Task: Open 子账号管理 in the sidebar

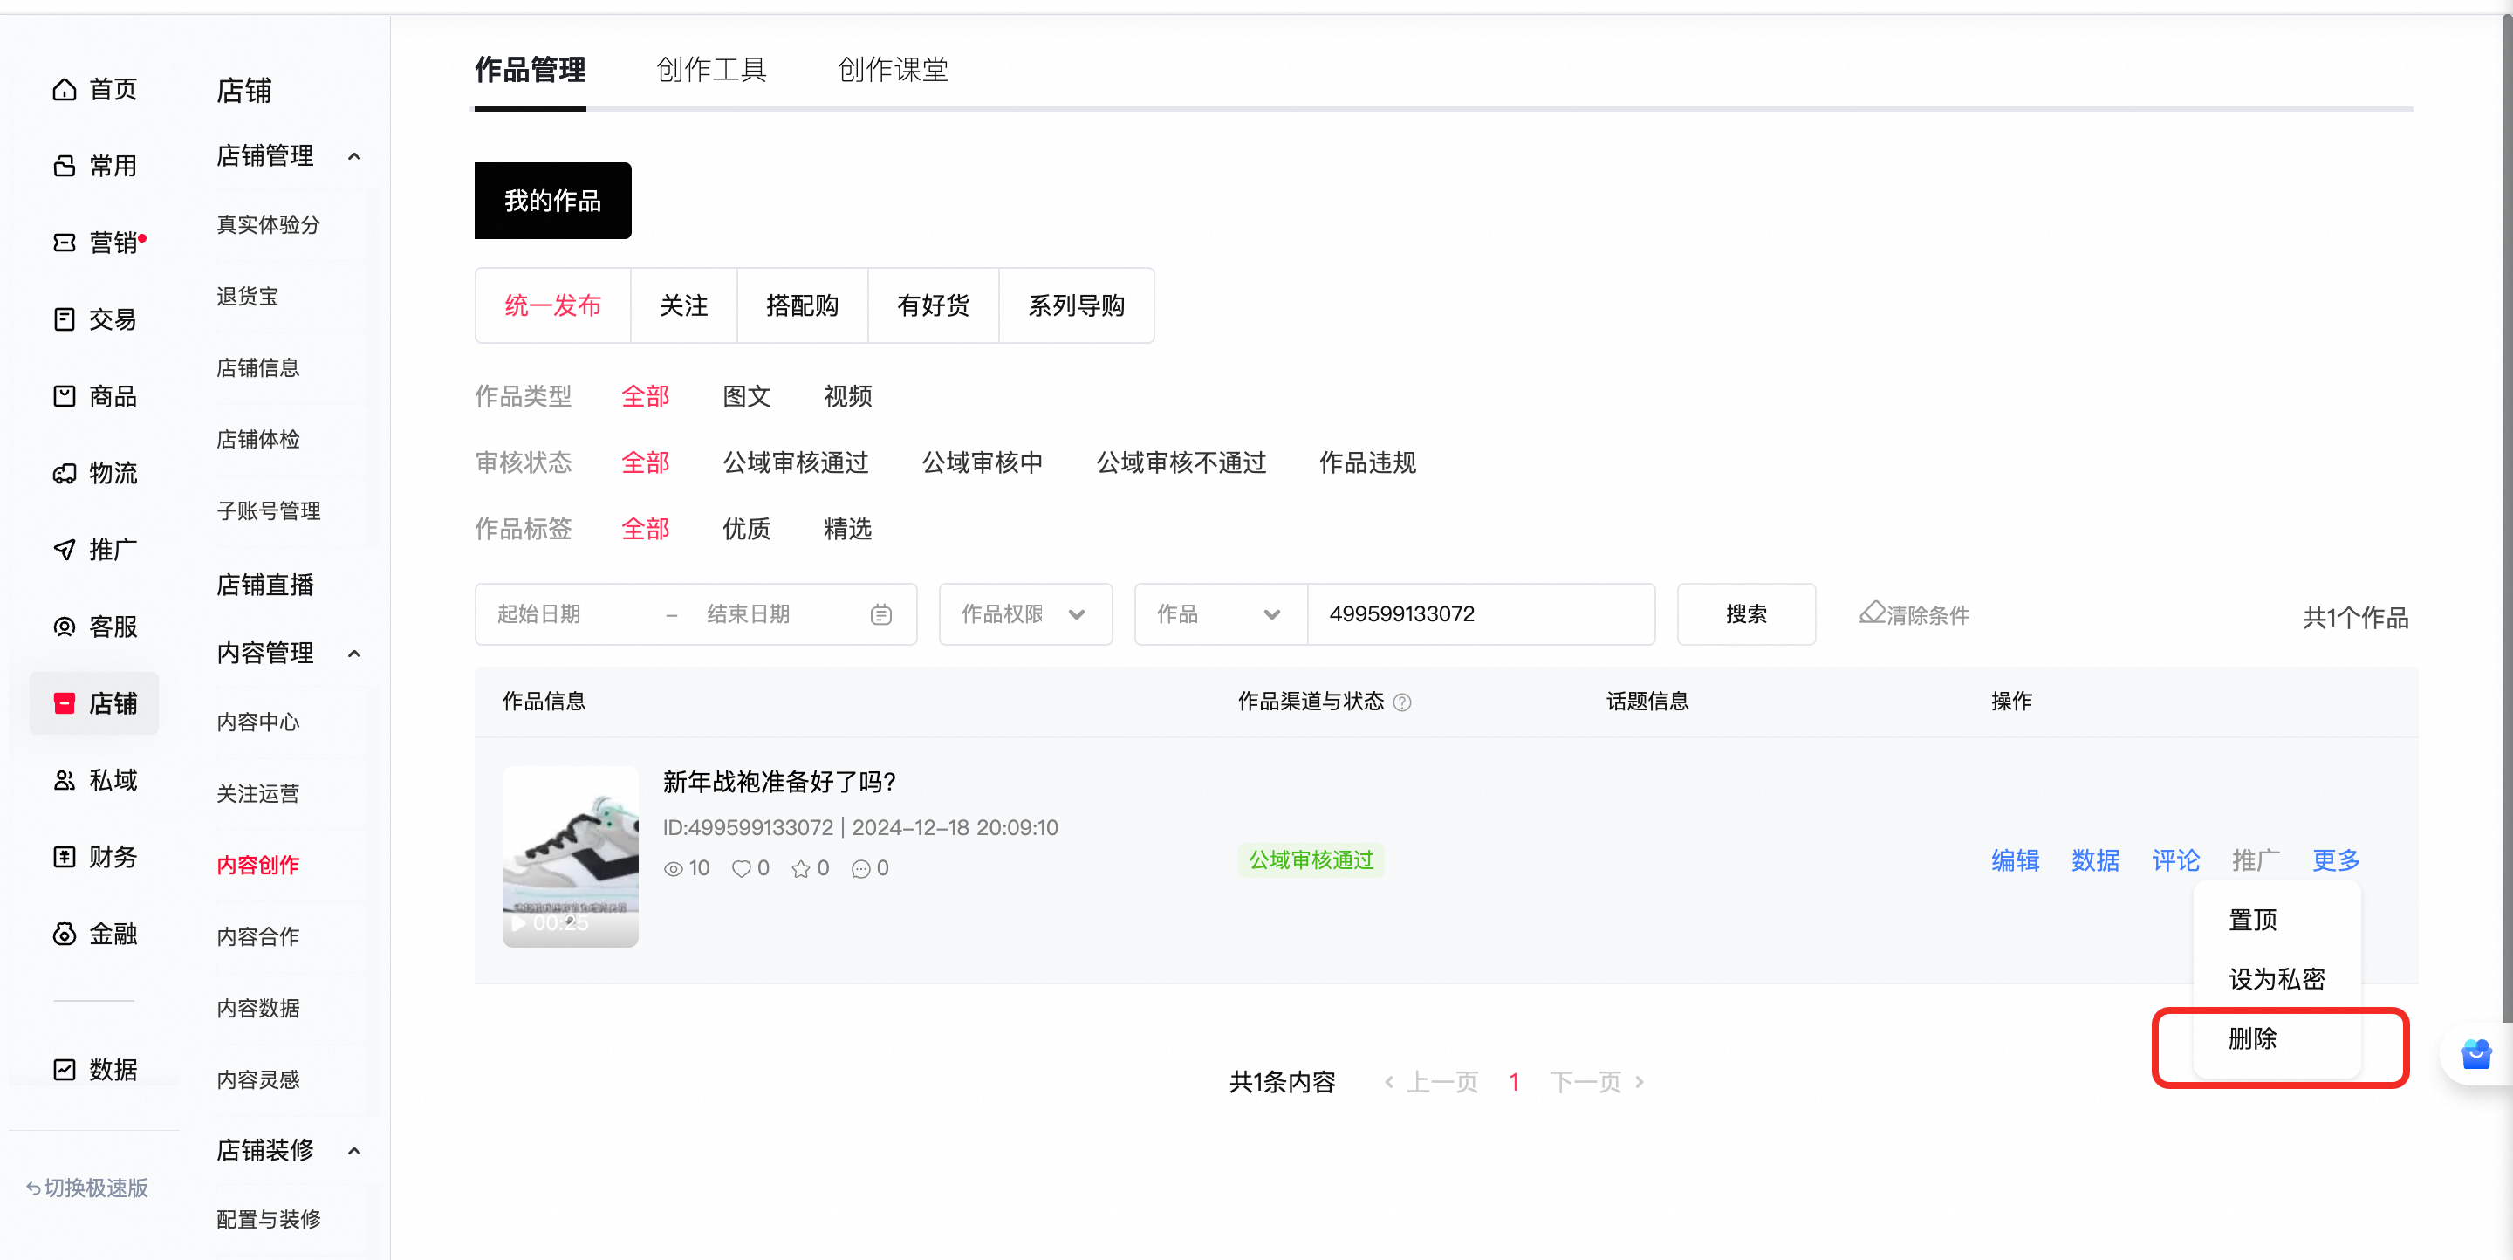Action: [268, 511]
